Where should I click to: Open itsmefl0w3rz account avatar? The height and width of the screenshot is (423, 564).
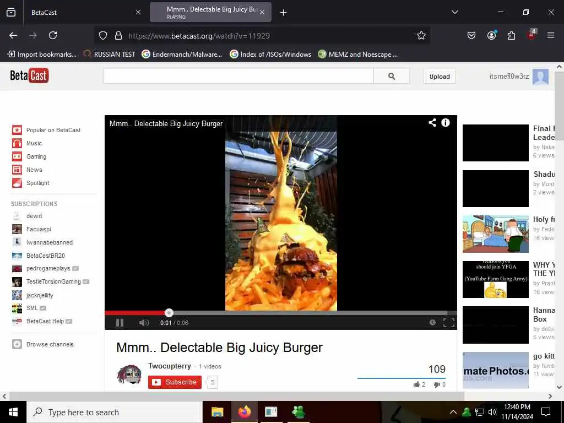tap(540, 76)
